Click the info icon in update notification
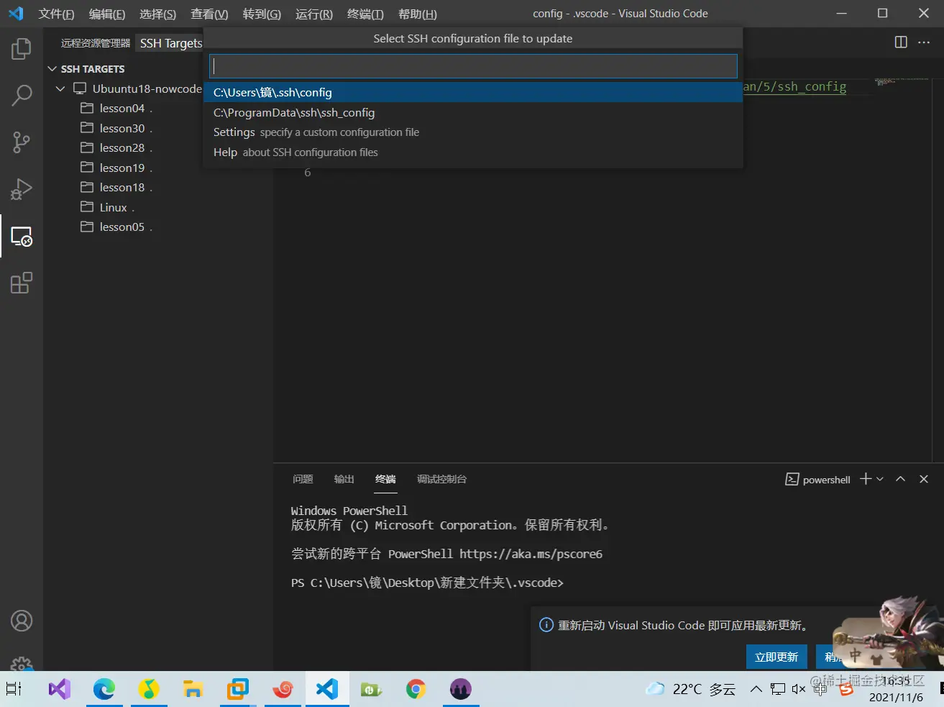This screenshot has height=707, width=944. 546,625
